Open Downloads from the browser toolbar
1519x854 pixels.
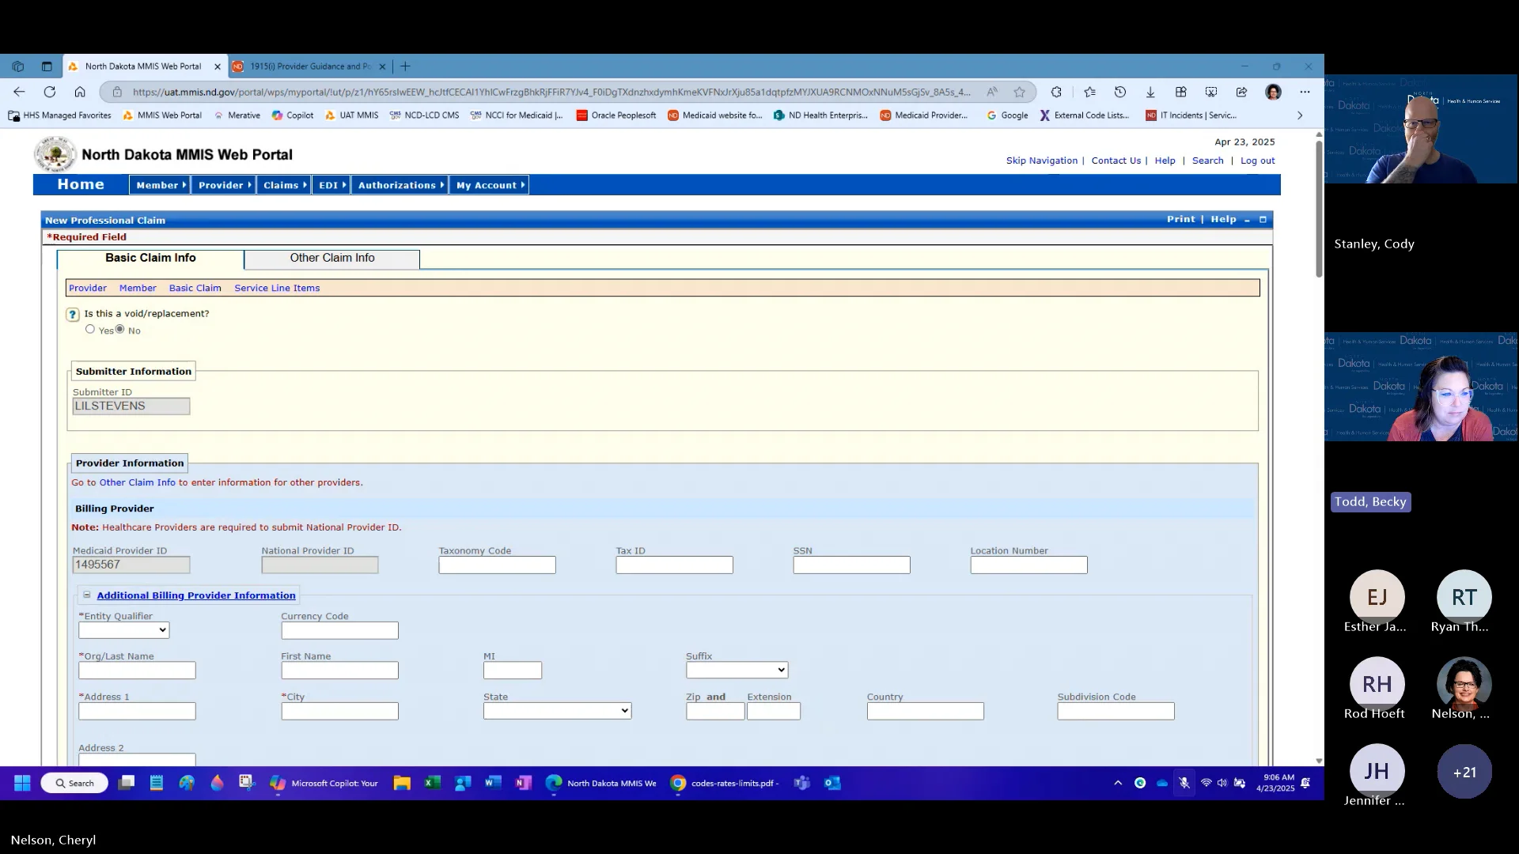point(1151,92)
